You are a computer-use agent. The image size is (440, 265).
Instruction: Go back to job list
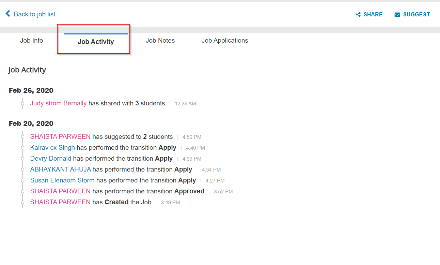click(34, 14)
